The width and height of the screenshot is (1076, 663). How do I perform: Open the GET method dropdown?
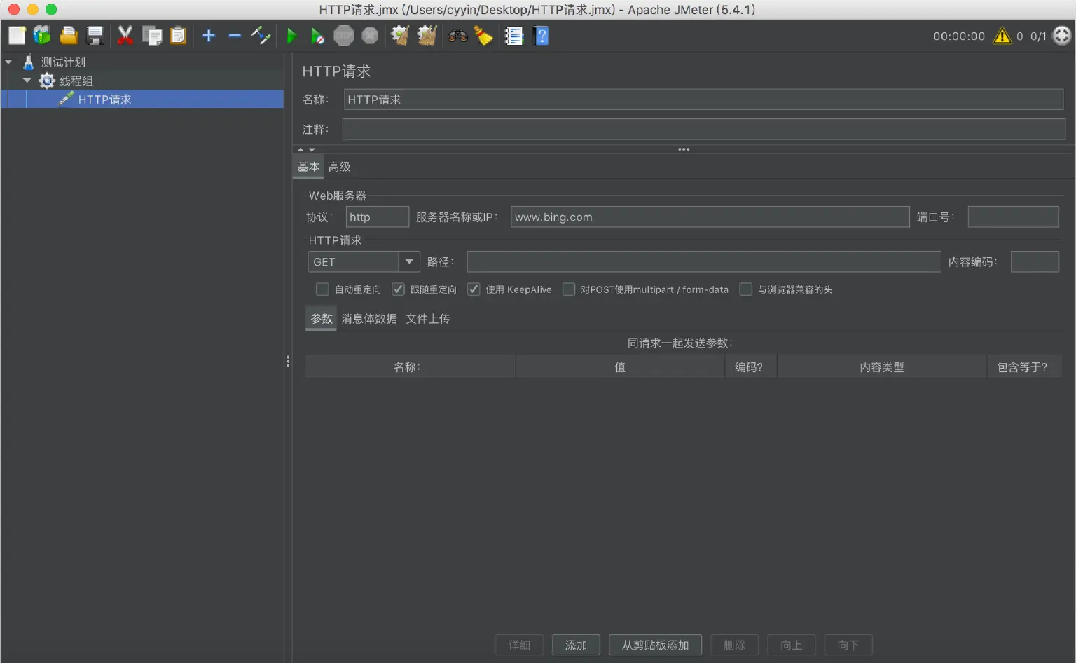pyautogui.click(x=410, y=261)
